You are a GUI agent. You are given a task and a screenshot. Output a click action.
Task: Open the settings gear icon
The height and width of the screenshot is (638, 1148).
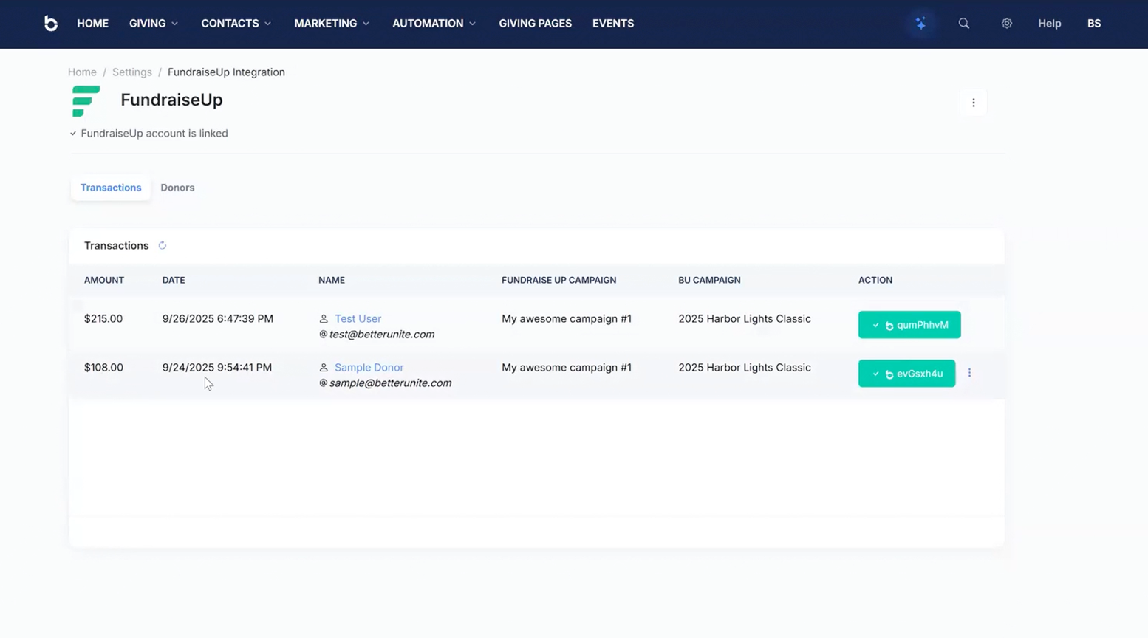pos(1007,24)
